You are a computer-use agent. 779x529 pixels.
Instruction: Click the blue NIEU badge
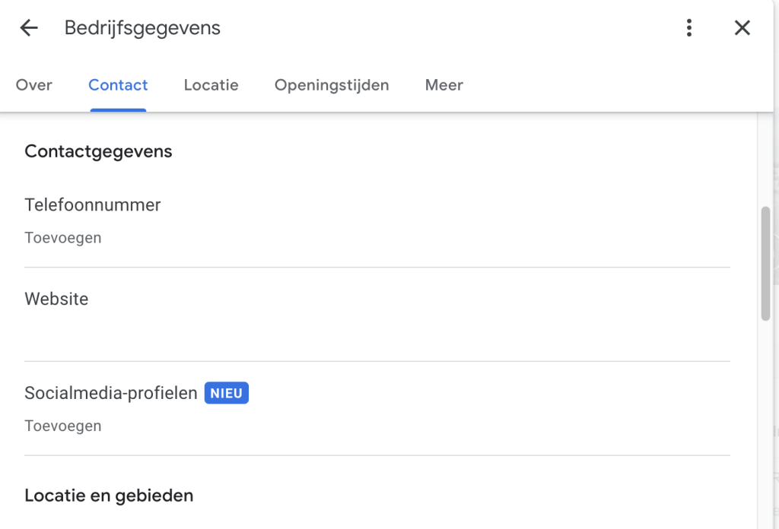coord(227,393)
